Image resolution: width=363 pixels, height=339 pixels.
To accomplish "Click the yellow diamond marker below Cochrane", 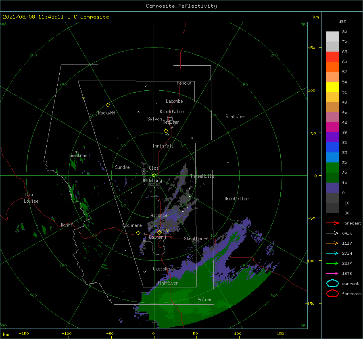I will [138, 233].
